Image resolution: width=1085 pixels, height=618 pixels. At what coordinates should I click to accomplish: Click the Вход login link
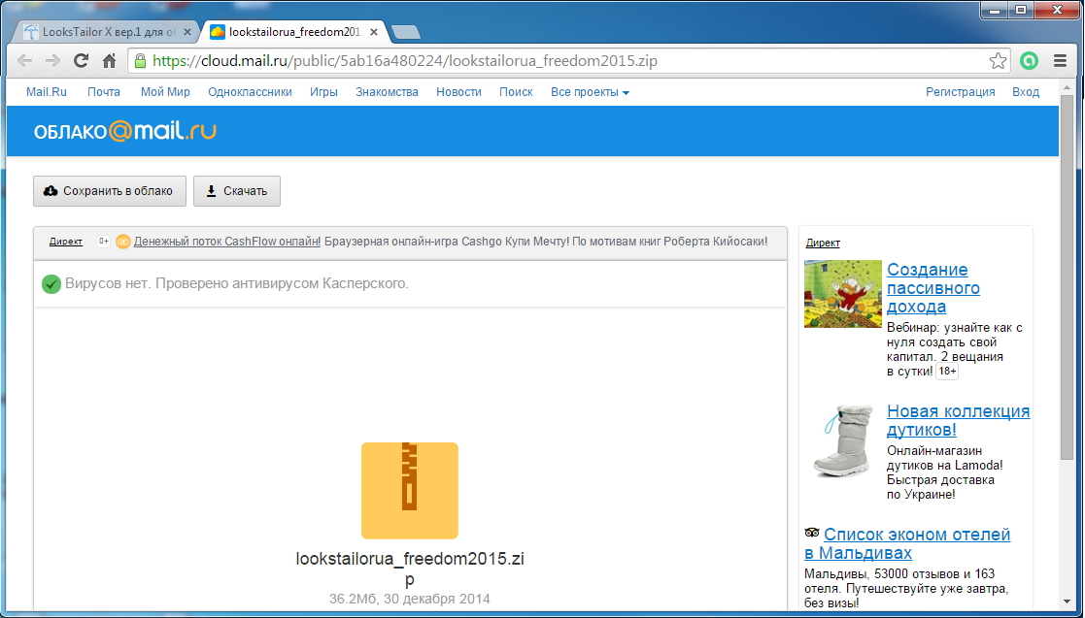[x=1026, y=92]
